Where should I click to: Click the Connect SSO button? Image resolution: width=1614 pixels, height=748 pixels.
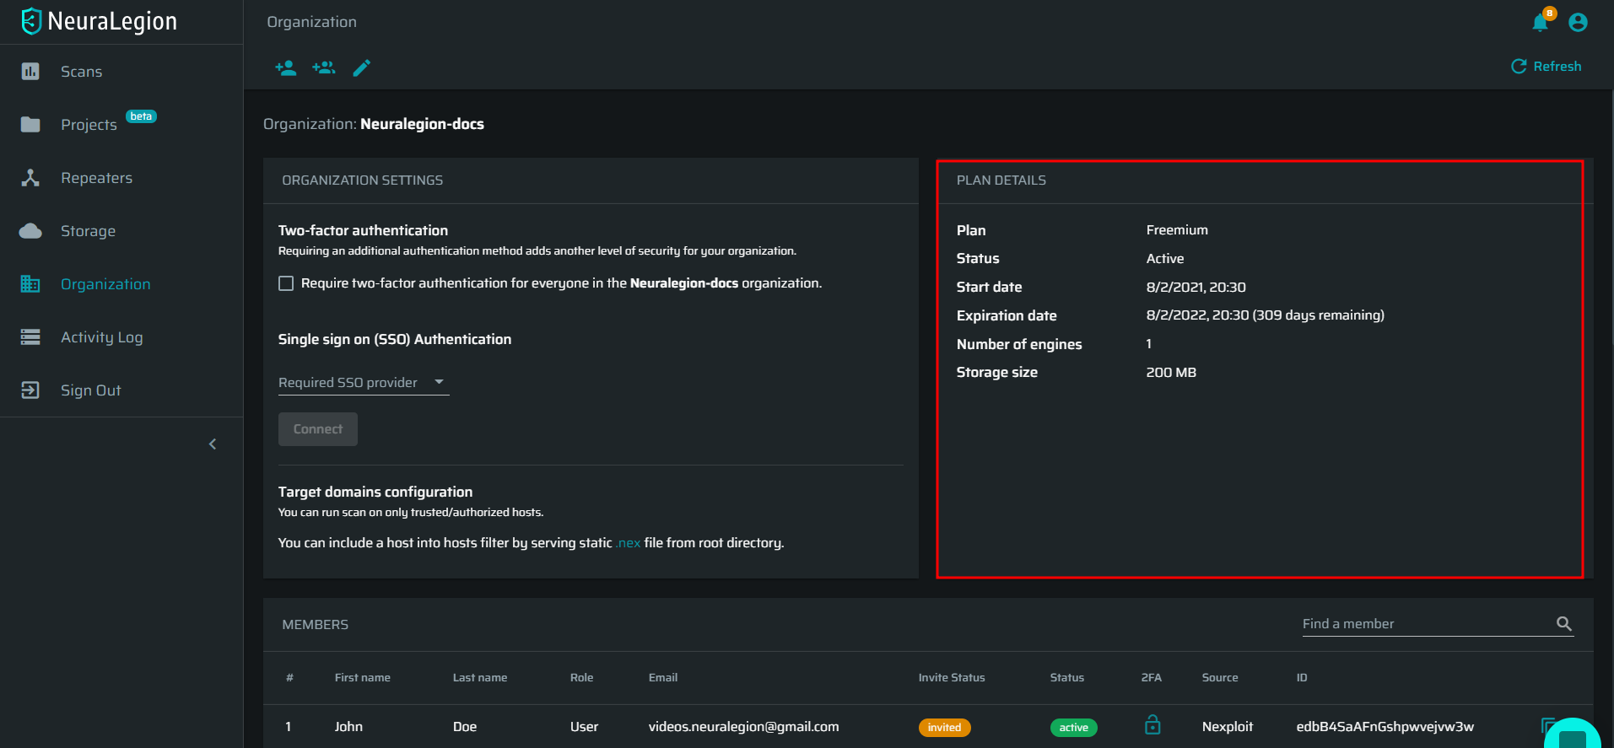tap(318, 429)
